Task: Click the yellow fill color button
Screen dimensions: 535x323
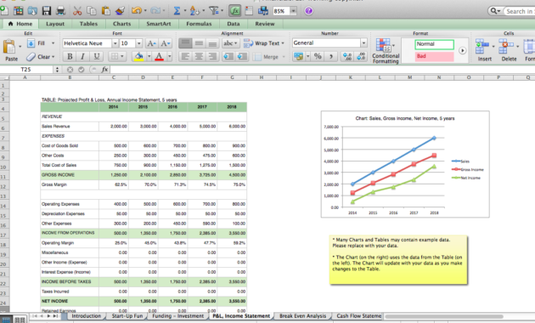Action: tap(139, 56)
